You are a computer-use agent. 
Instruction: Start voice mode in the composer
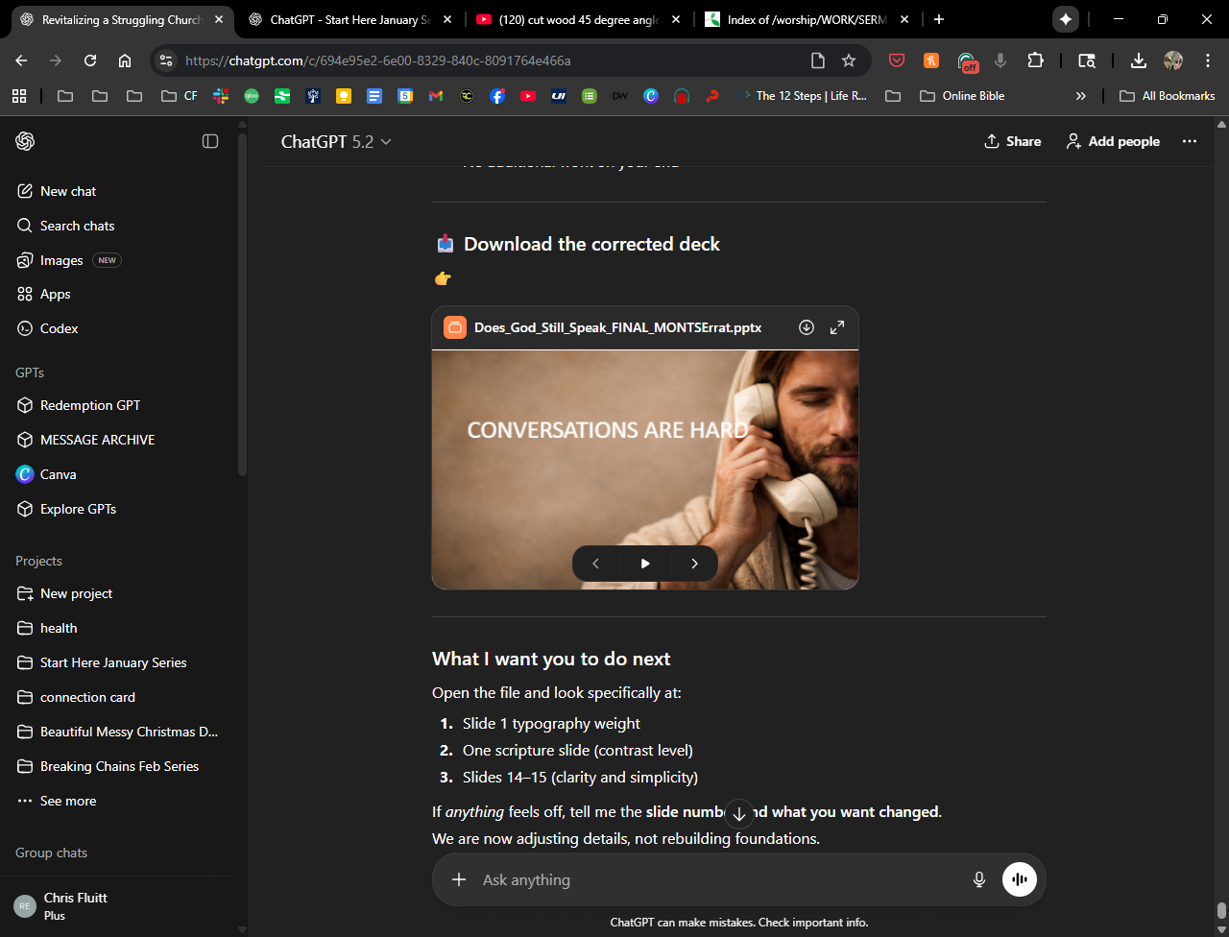pos(1019,879)
